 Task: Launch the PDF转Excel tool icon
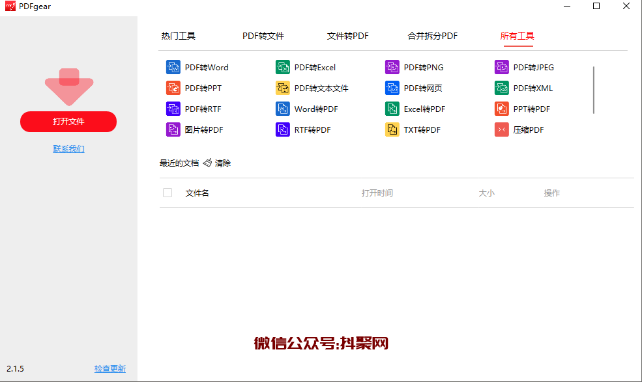click(x=282, y=67)
